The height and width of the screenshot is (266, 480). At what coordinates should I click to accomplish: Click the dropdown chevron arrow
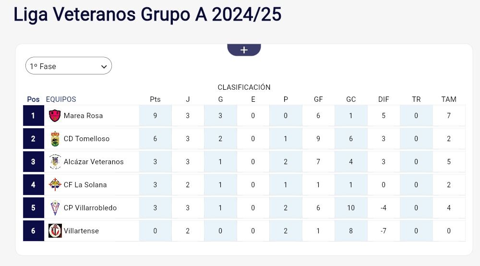click(x=104, y=67)
